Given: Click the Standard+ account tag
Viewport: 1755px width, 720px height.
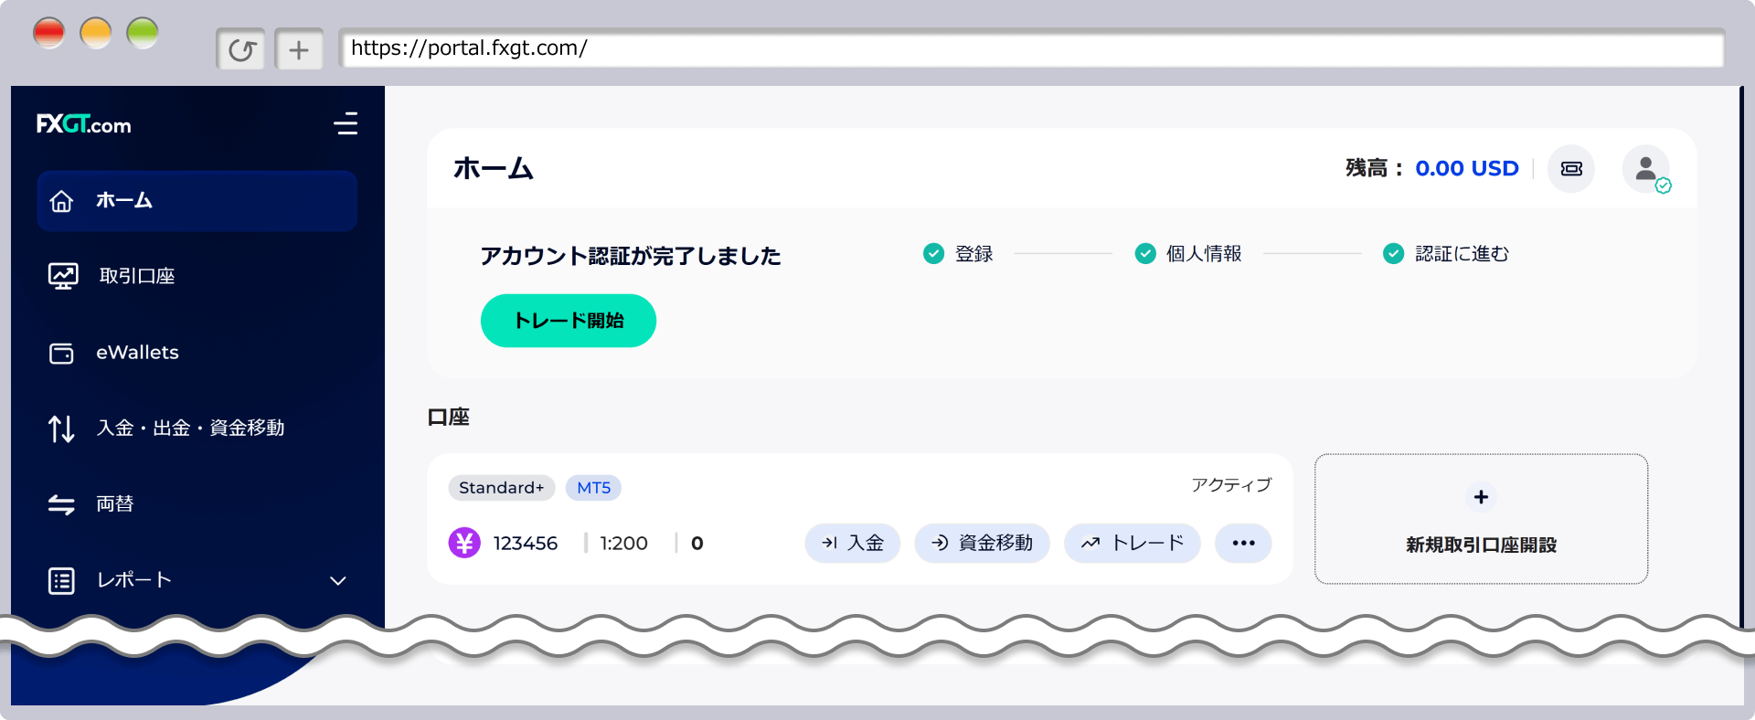Looking at the screenshot, I should point(501,488).
